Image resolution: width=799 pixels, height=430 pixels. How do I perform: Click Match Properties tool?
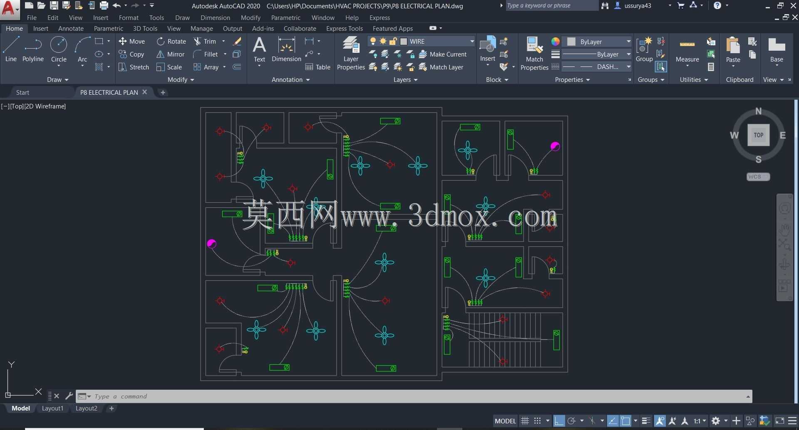534,53
